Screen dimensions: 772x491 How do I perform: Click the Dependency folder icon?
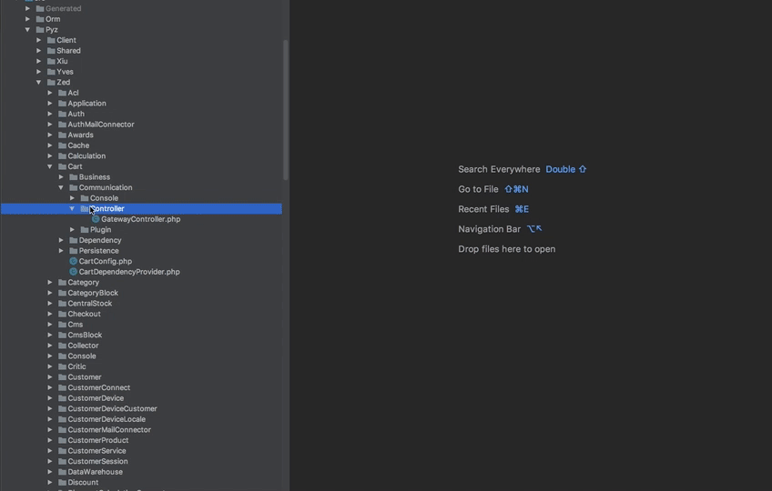point(74,240)
